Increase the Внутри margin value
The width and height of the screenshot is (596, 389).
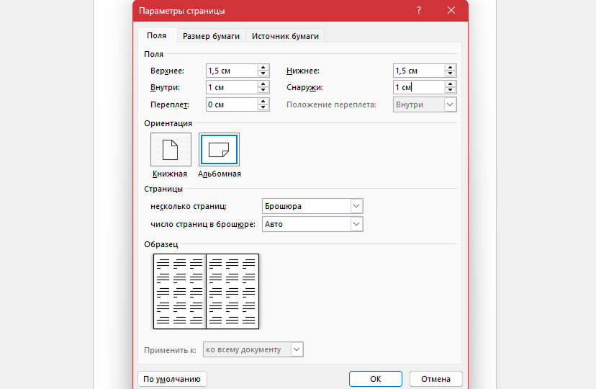point(263,84)
